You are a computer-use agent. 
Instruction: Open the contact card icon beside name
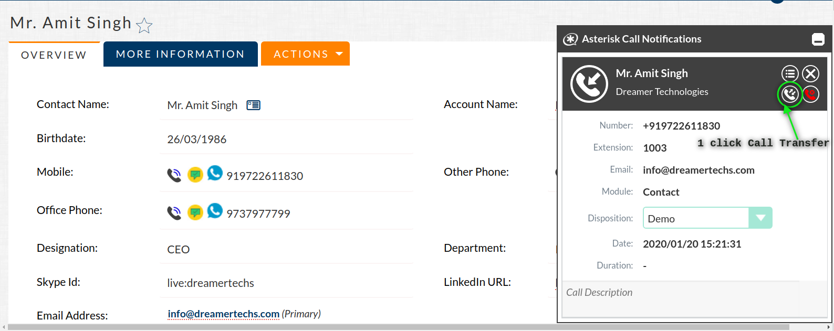coord(254,105)
